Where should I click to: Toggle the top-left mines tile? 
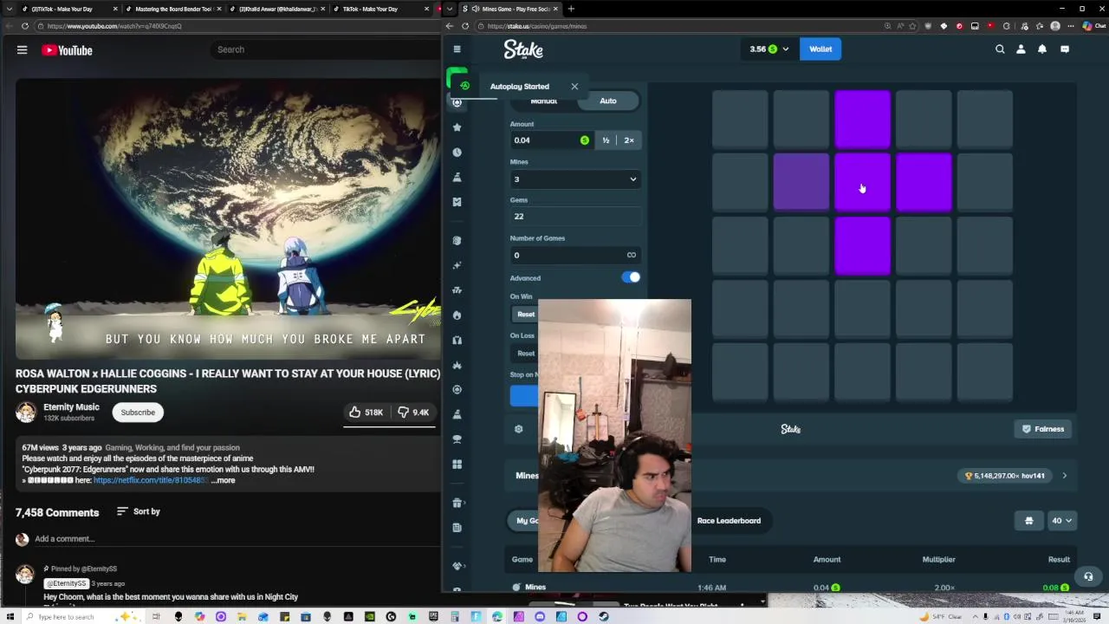pyautogui.click(x=740, y=119)
